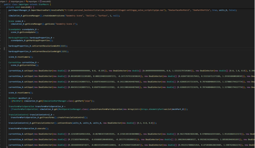Click the scene_0.getCurrentView() line
Viewport: 255px width, 148px height.
click(x=25, y=65)
